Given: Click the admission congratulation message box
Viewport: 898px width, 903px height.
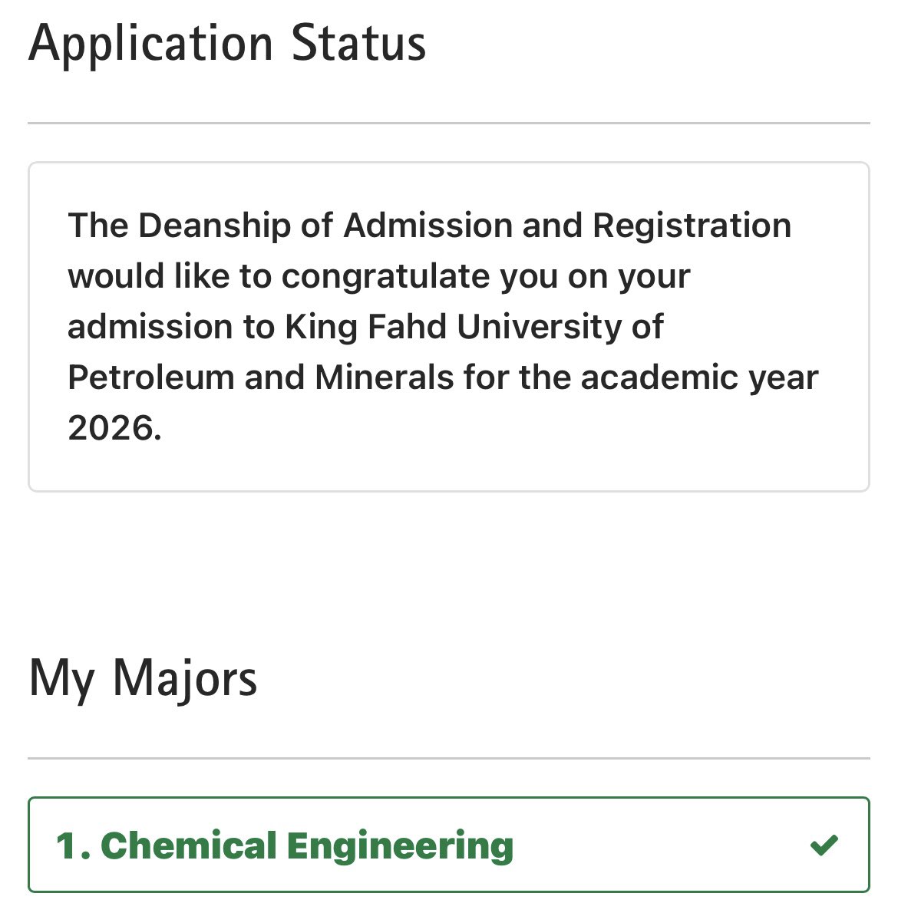Looking at the screenshot, I should (x=449, y=327).
